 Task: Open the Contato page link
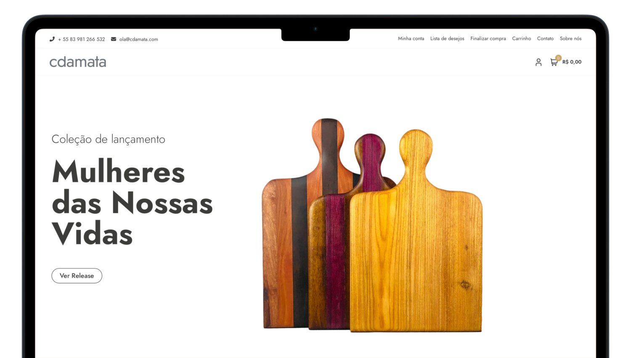tap(545, 39)
